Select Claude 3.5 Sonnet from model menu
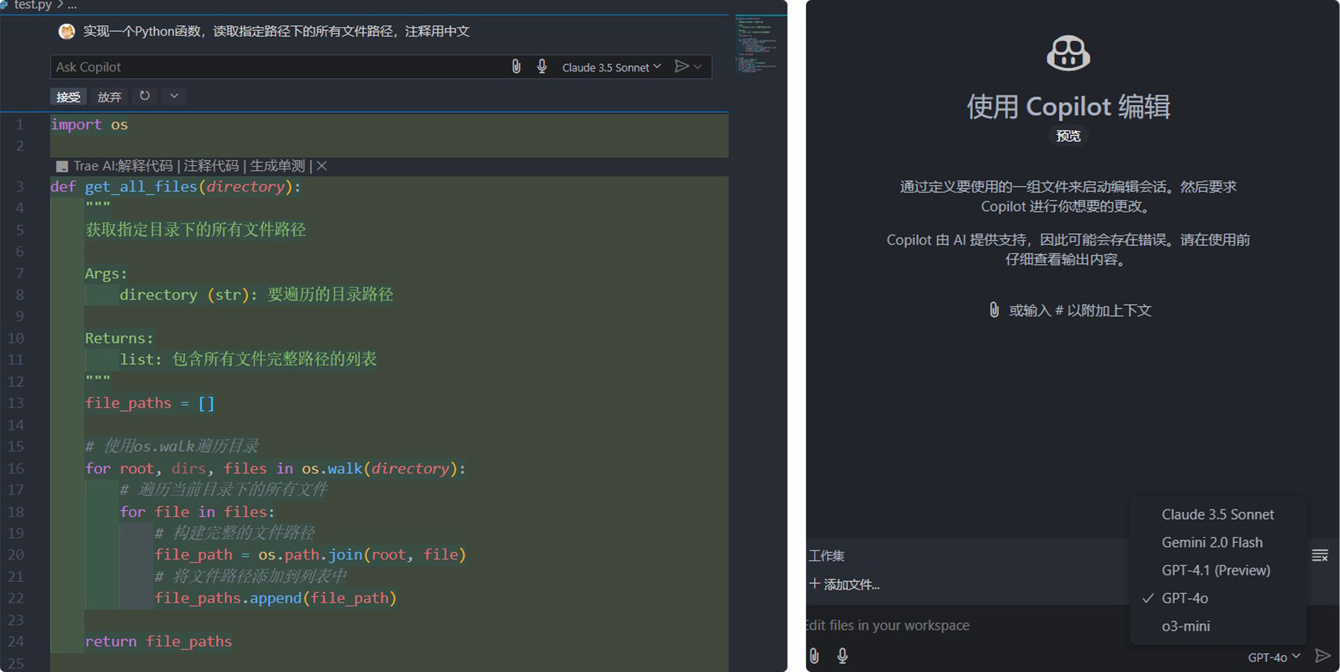1340x672 pixels. coord(1218,515)
